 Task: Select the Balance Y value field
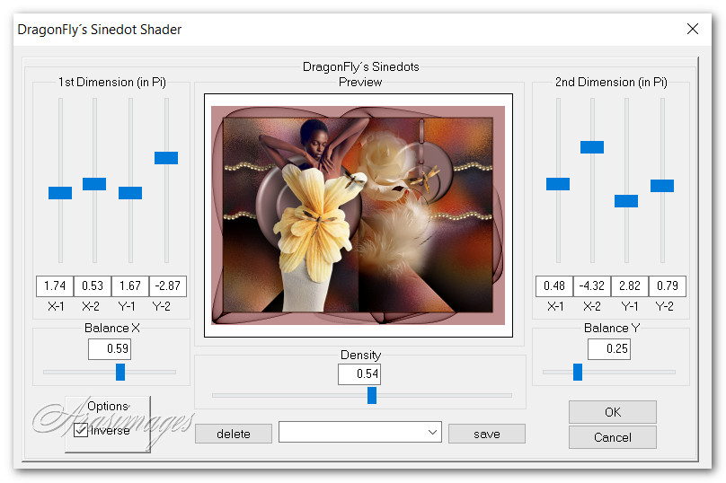609,349
